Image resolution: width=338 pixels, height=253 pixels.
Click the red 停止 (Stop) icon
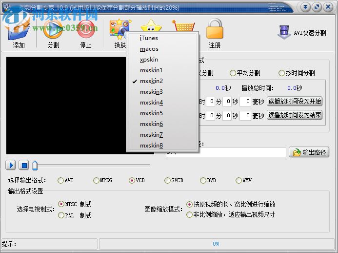click(85, 34)
